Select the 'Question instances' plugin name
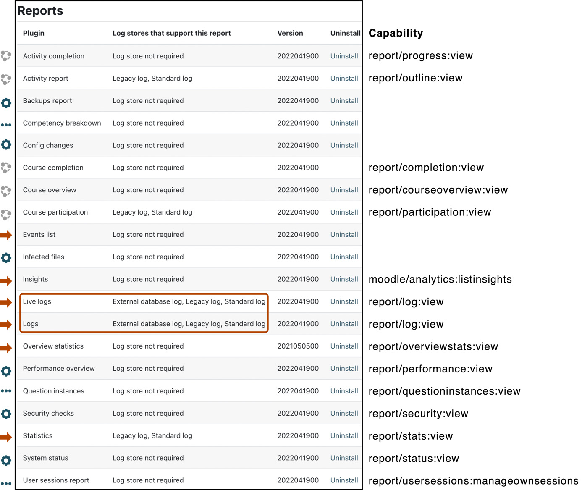Image resolution: width=582 pixels, height=490 pixels. pyautogui.click(x=54, y=391)
